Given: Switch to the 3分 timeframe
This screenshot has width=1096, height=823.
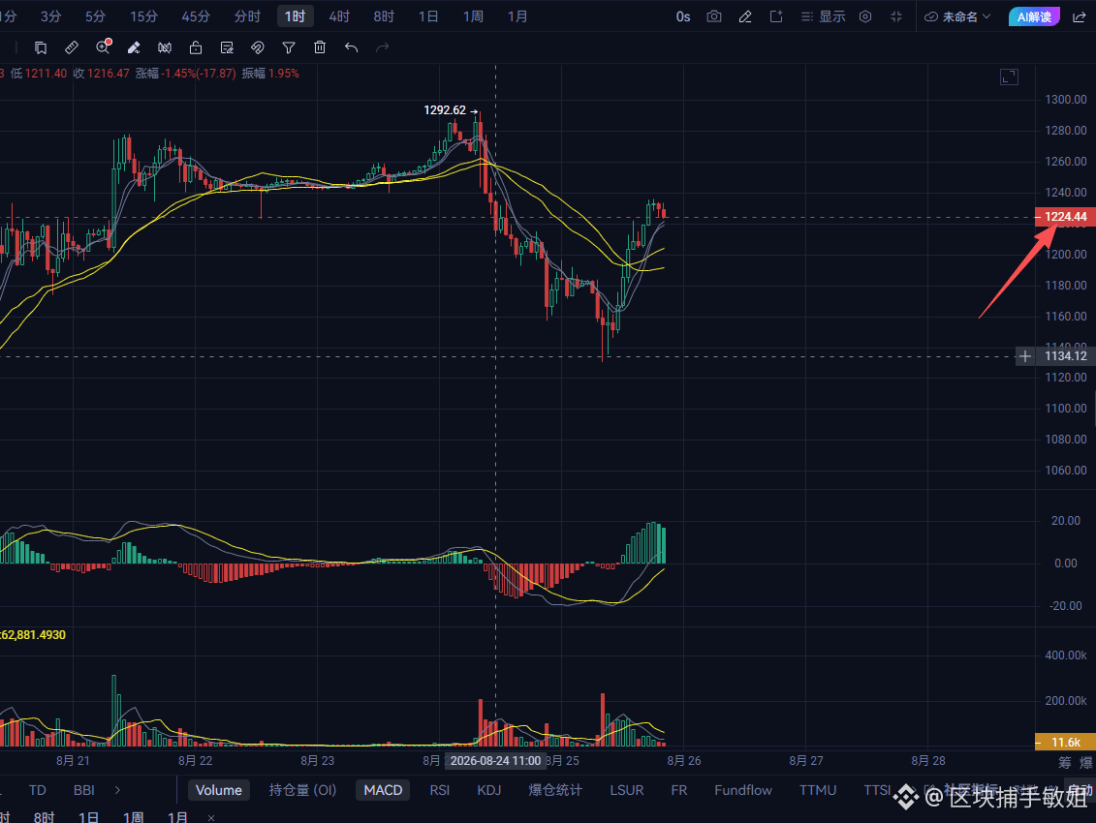Looking at the screenshot, I should click(50, 16).
